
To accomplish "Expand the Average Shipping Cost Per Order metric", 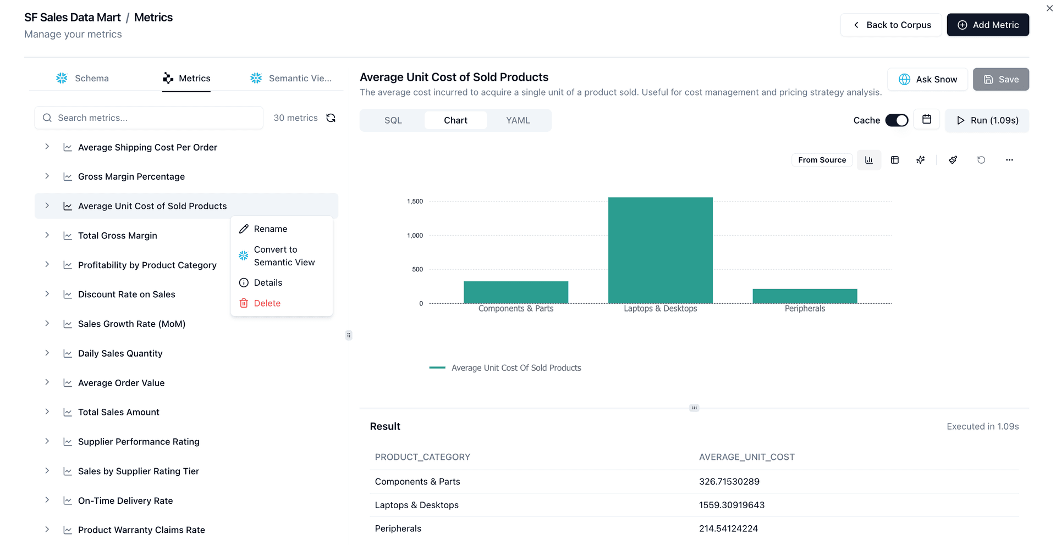I will [47, 147].
